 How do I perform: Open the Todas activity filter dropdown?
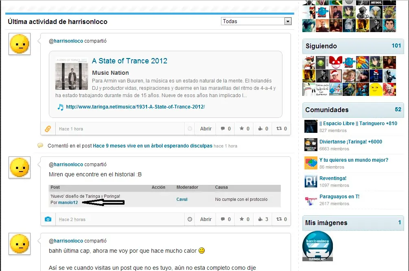(x=256, y=22)
